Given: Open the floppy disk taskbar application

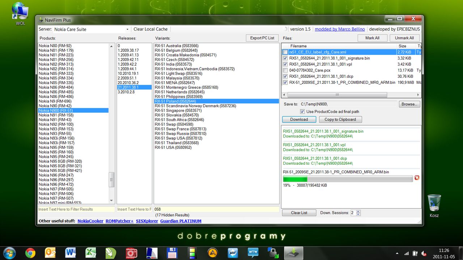Looking at the screenshot, I should 172,253.
